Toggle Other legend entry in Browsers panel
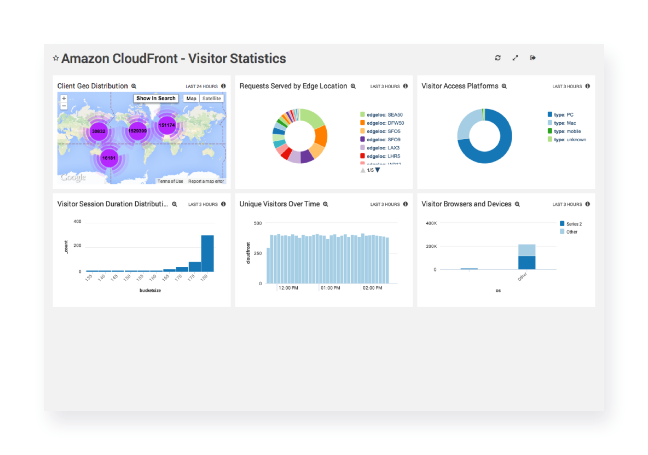The image size is (648, 455). 569,232
